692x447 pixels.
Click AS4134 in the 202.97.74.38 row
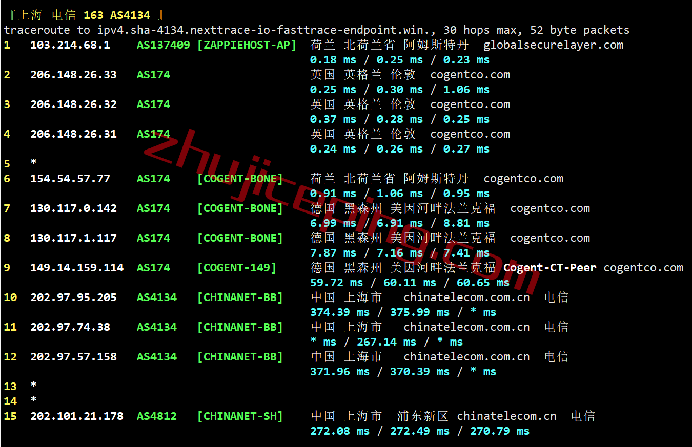[157, 327]
